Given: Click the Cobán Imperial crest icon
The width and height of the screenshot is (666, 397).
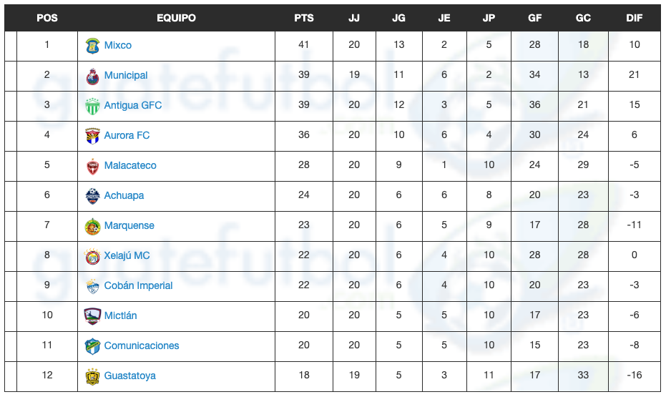Looking at the screenshot, I should click(92, 286).
